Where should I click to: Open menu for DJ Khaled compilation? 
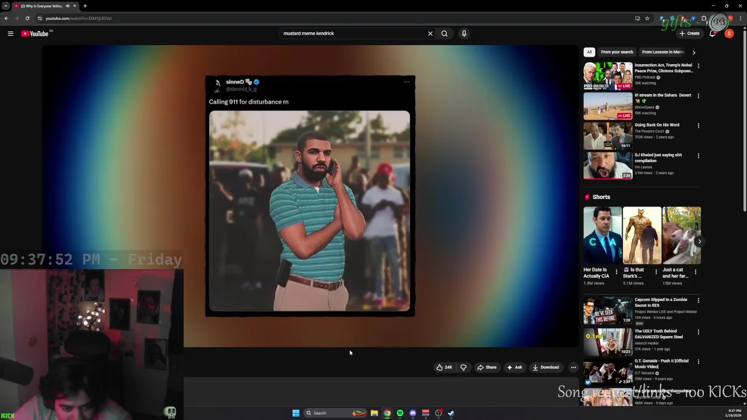(x=698, y=156)
